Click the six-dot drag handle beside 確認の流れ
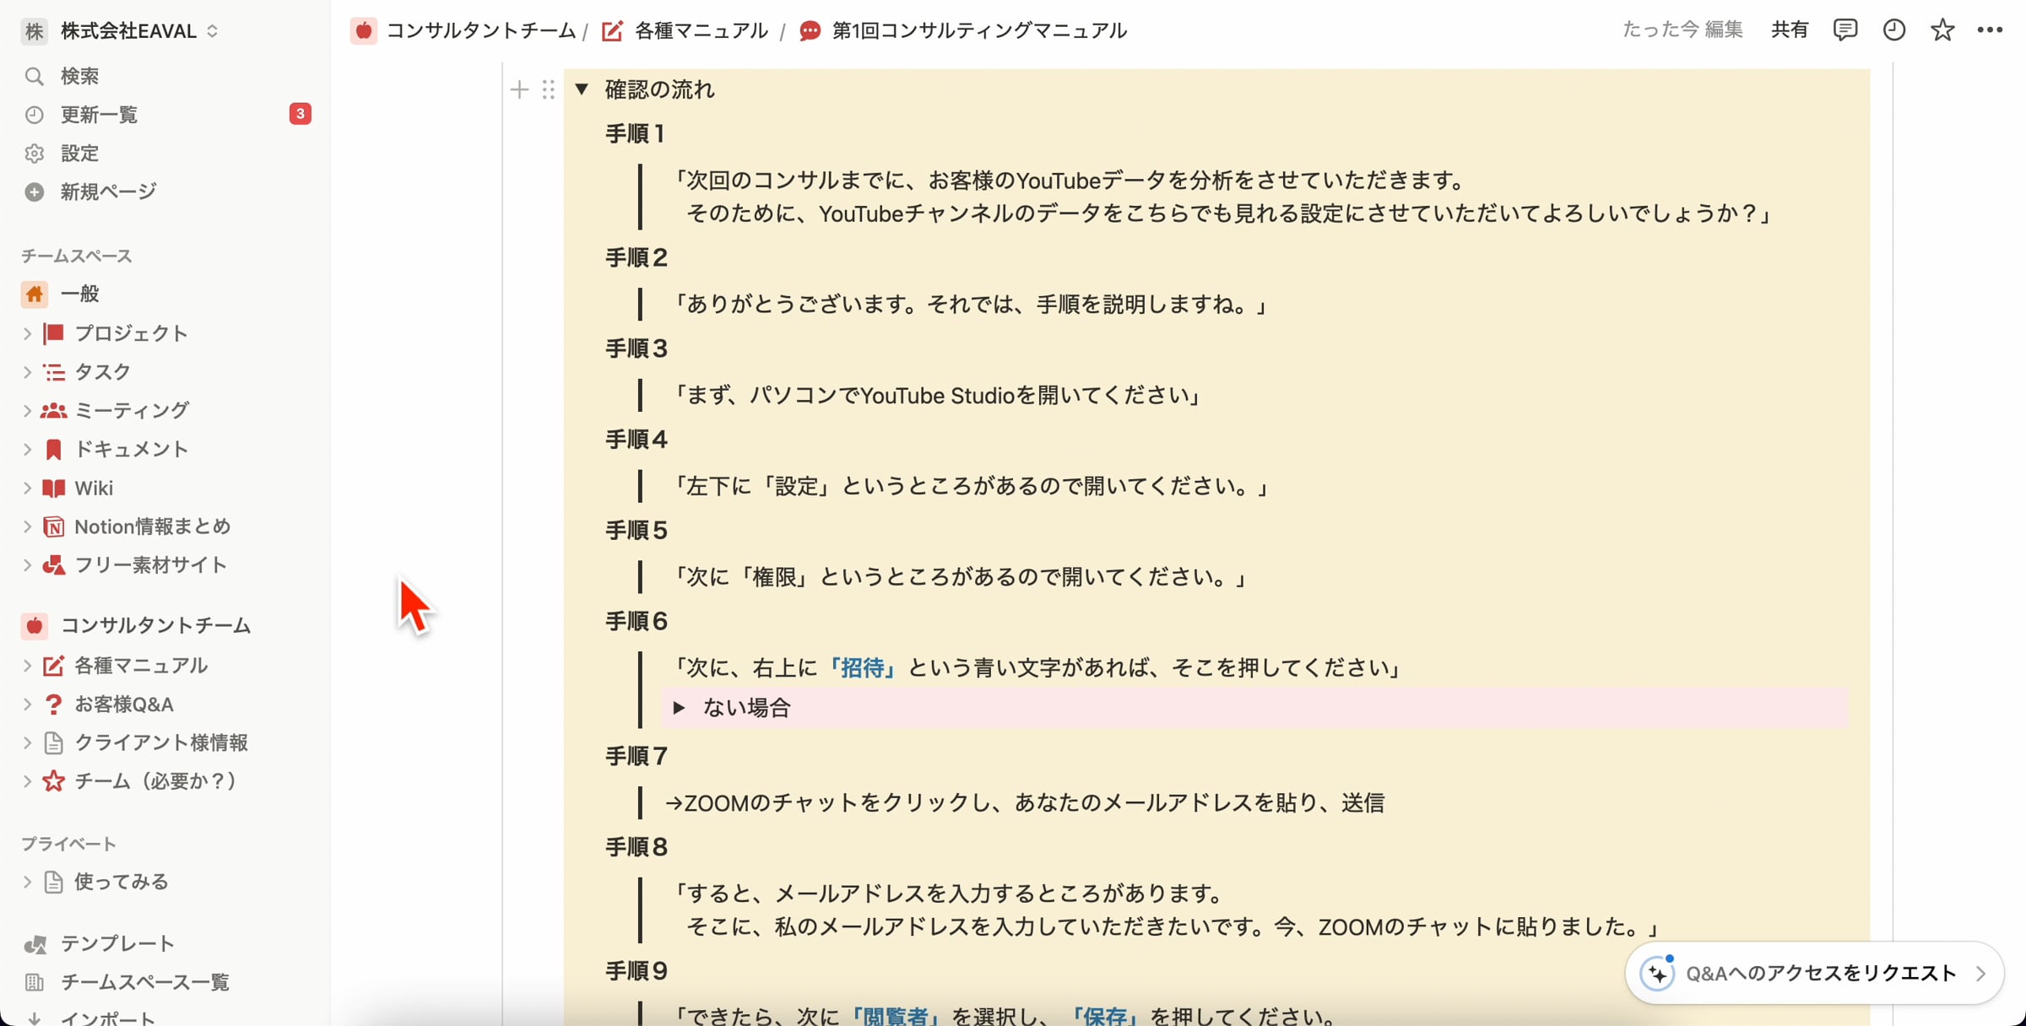 pyautogui.click(x=549, y=89)
